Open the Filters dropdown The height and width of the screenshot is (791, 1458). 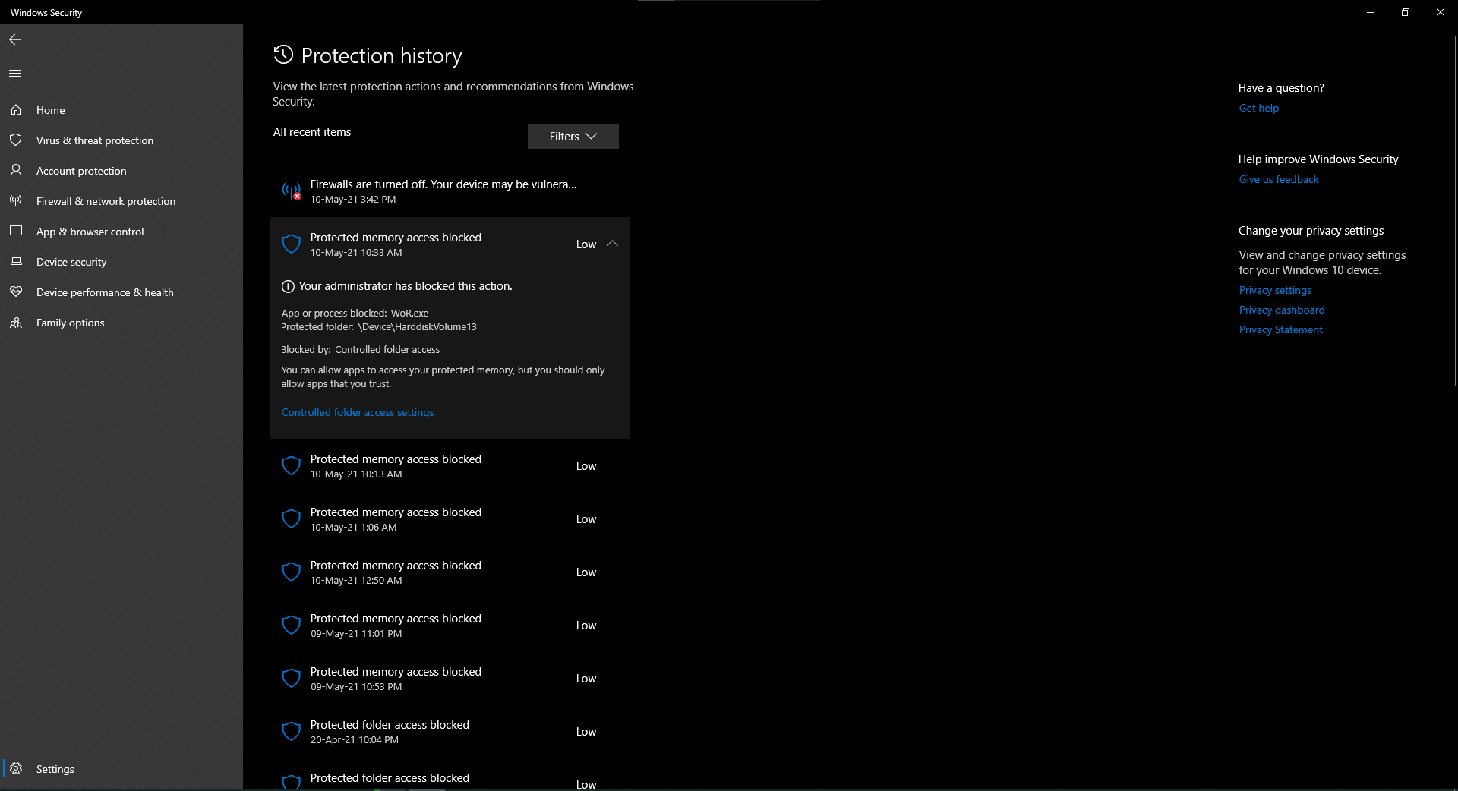(x=573, y=137)
